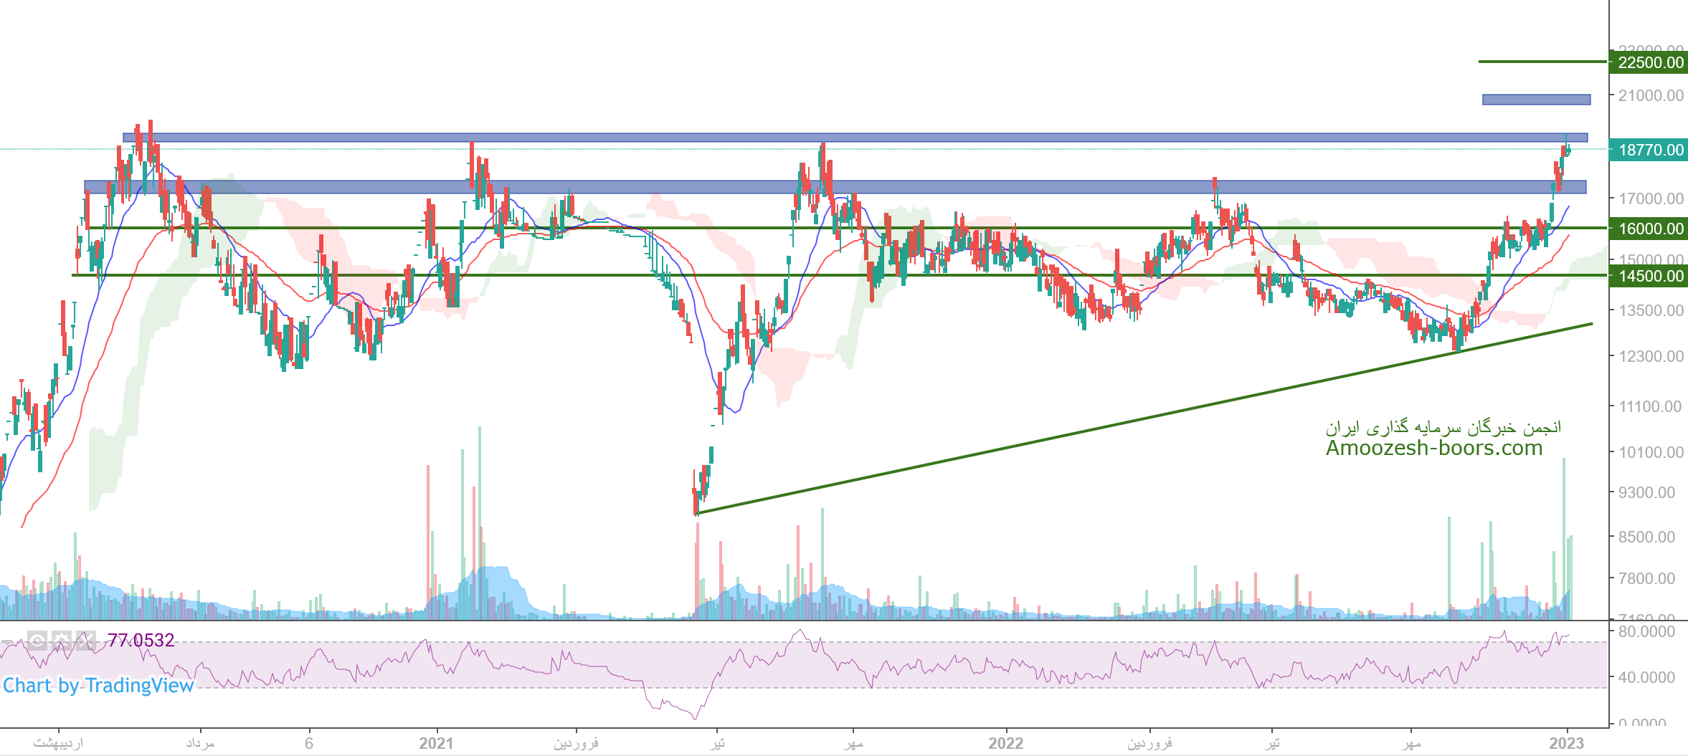Image resolution: width=1688 pixels, height=756 pixels.
Task: Select the current price label 18770.00
Action: click(x=1650, y=150)
